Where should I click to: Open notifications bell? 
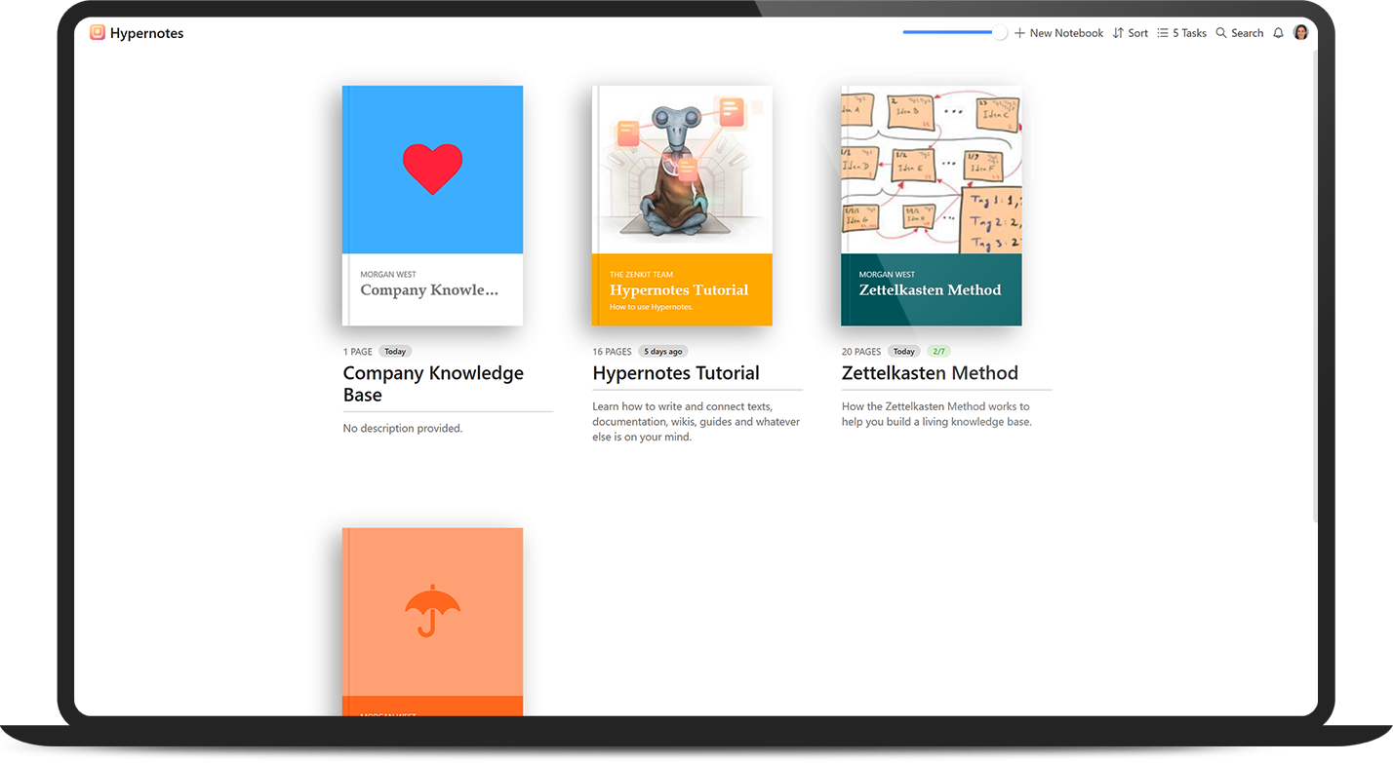(x=1279, y=33)
